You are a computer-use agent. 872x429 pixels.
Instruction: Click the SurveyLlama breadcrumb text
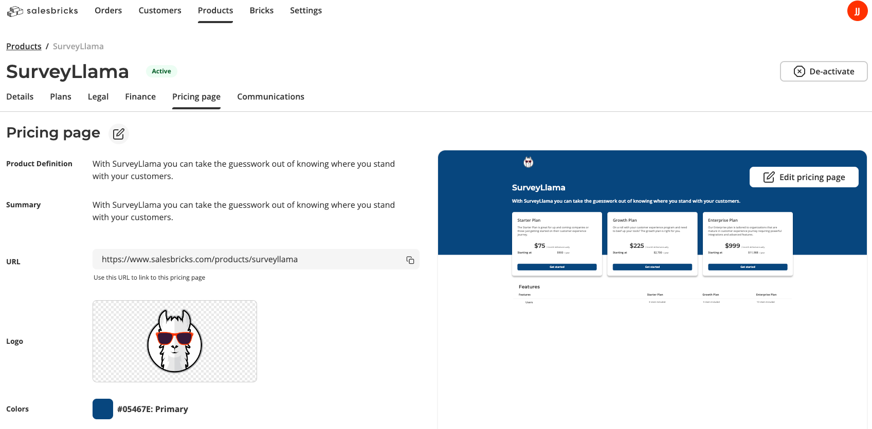(x=78, y=46)
